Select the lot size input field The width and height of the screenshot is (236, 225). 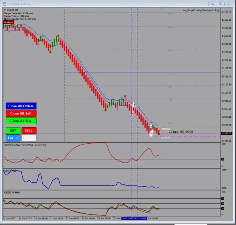pyautogui.click(x=29, y=138)
